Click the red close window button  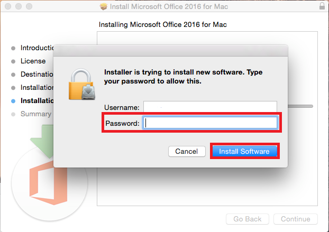8,6
